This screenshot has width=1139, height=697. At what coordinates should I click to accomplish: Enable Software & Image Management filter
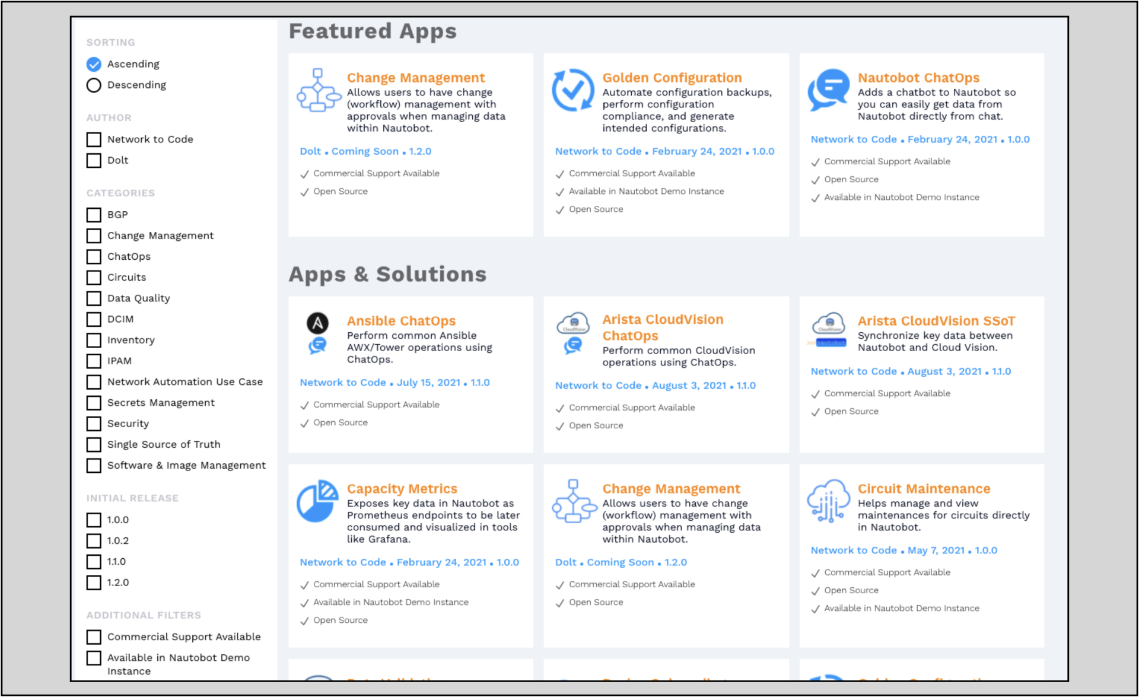pos(94,466)
